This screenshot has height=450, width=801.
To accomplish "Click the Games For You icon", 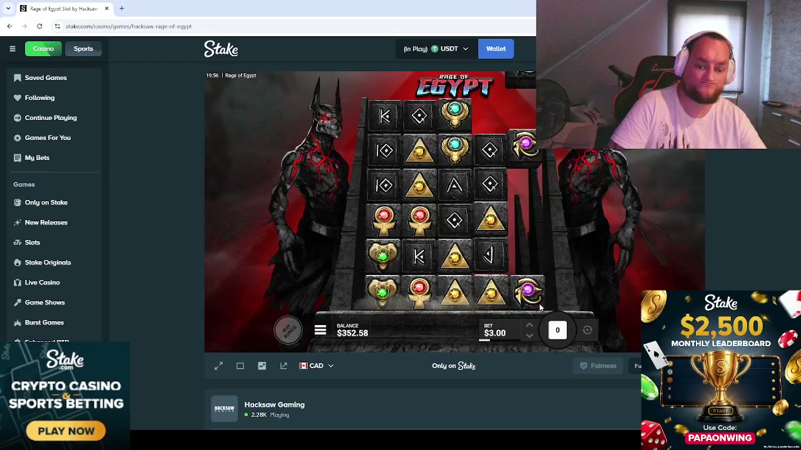I will (17, 137).
